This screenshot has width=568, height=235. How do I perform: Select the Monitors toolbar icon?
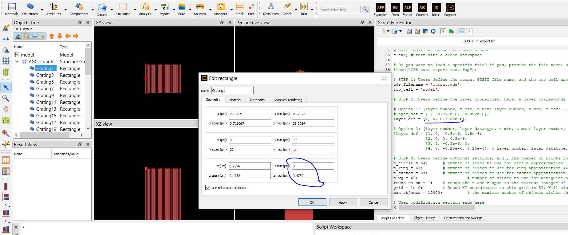tap(221, 7)
